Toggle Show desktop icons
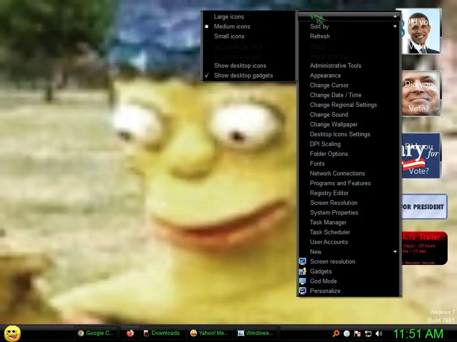Viewport: 457px width, 342px height. [248, 66]
